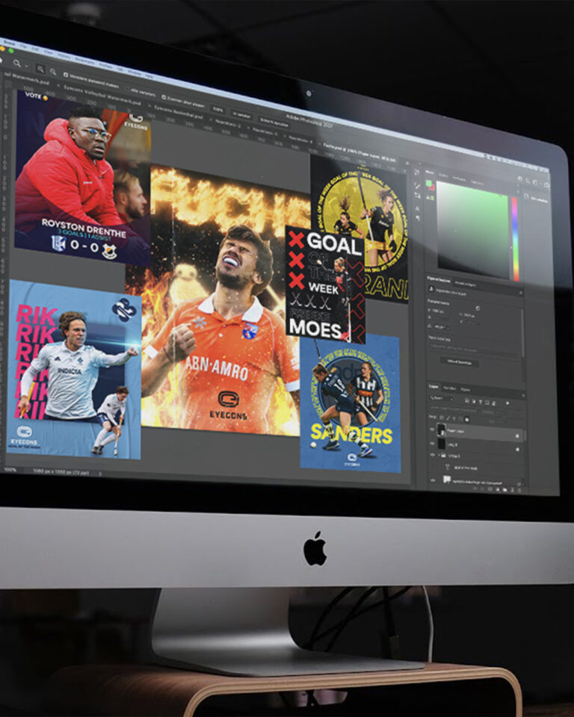The height and width of the screenshot is (717, 574).
Task: Click the zoom in magnifier in options bar
Action: (x=41, y=69)
